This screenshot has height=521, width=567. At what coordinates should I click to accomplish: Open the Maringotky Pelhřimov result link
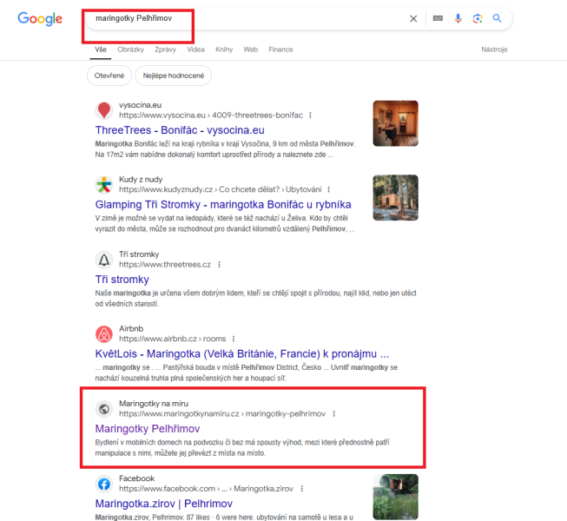148,429
